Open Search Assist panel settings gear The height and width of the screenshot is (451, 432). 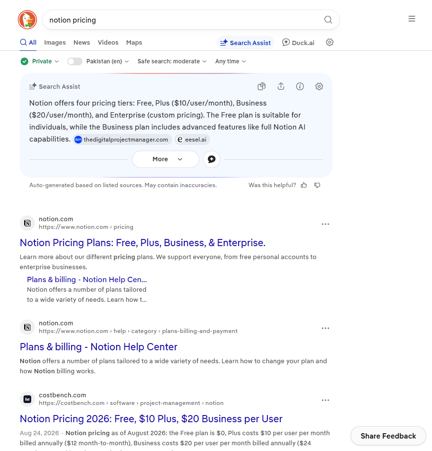(319, 86)
